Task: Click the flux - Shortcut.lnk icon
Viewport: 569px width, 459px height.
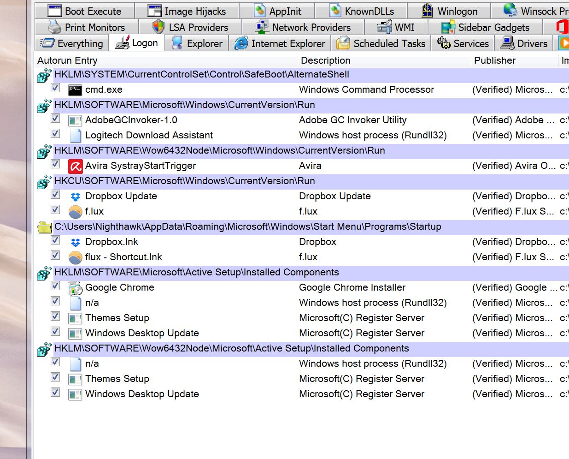Action: (x=75, y=258)
